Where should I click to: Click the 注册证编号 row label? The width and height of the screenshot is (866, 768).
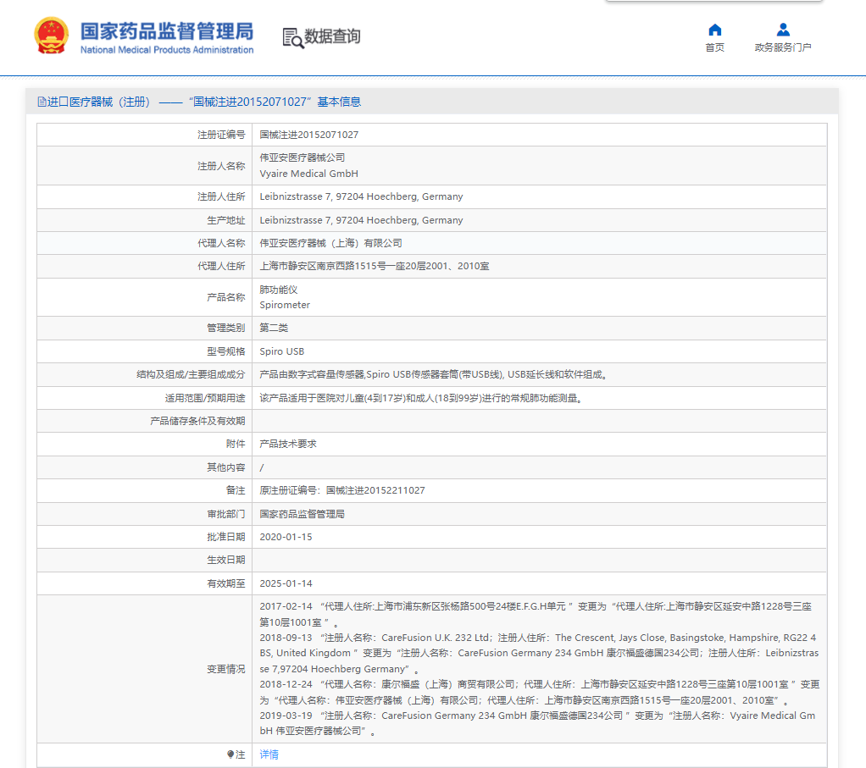221,135
